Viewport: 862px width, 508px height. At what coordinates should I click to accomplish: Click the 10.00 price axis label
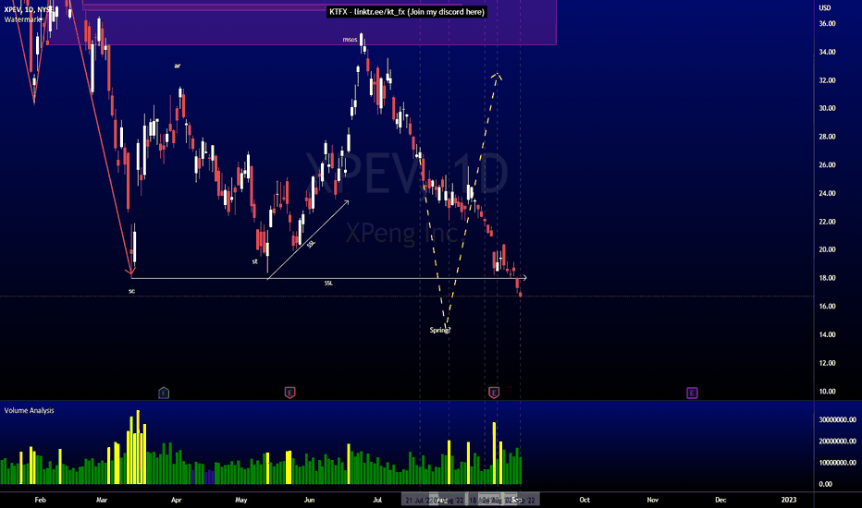[x=827, y=392]
